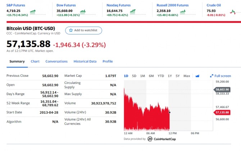Click the star icon in Add to watchlist
The image size is (241, 151).
[71, 30]
